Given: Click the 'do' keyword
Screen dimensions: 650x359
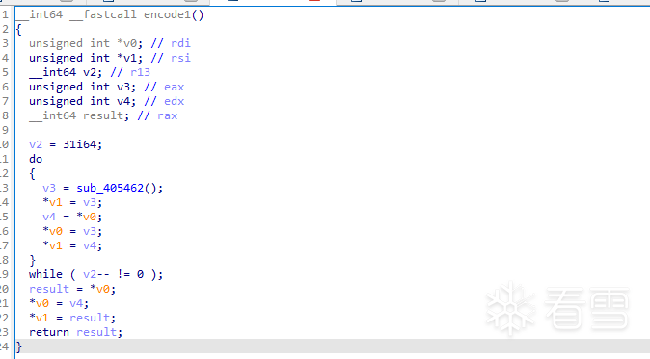Looking at the screenshot, I should tap(36, 159).
